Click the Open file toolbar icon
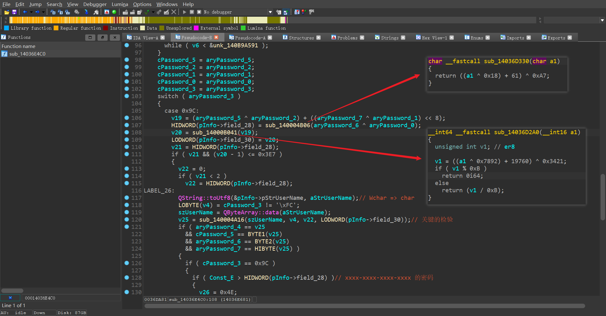 point(7,12)
